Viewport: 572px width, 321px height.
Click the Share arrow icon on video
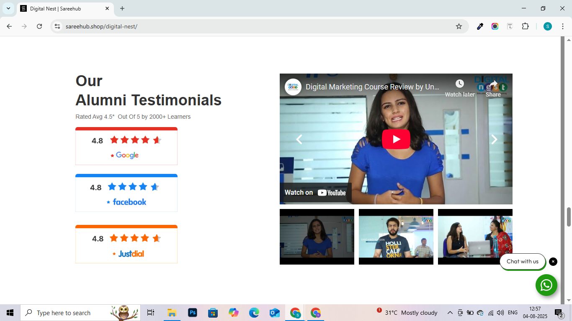click(x=493, y=84)
